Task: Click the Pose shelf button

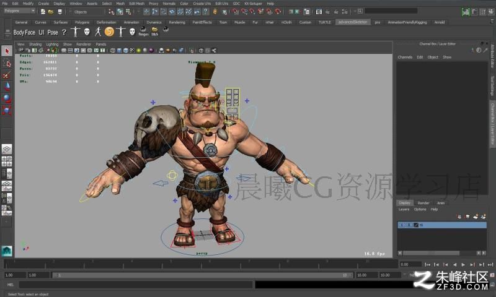Action: tap(53, 32)
